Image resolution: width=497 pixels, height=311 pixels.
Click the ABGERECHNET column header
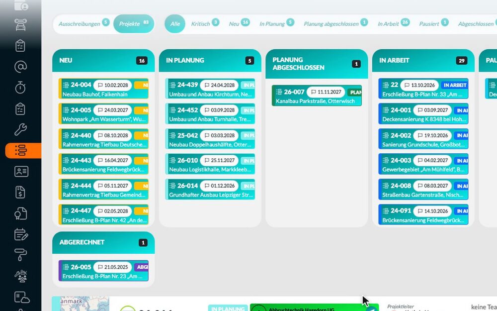[104, 243]
